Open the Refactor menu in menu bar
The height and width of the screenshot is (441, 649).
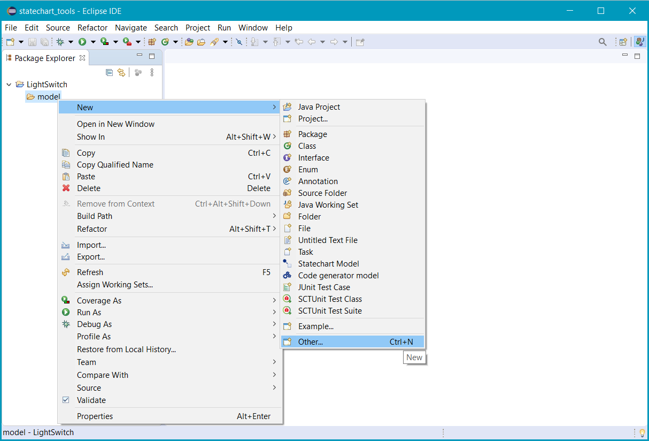(92, 28)
